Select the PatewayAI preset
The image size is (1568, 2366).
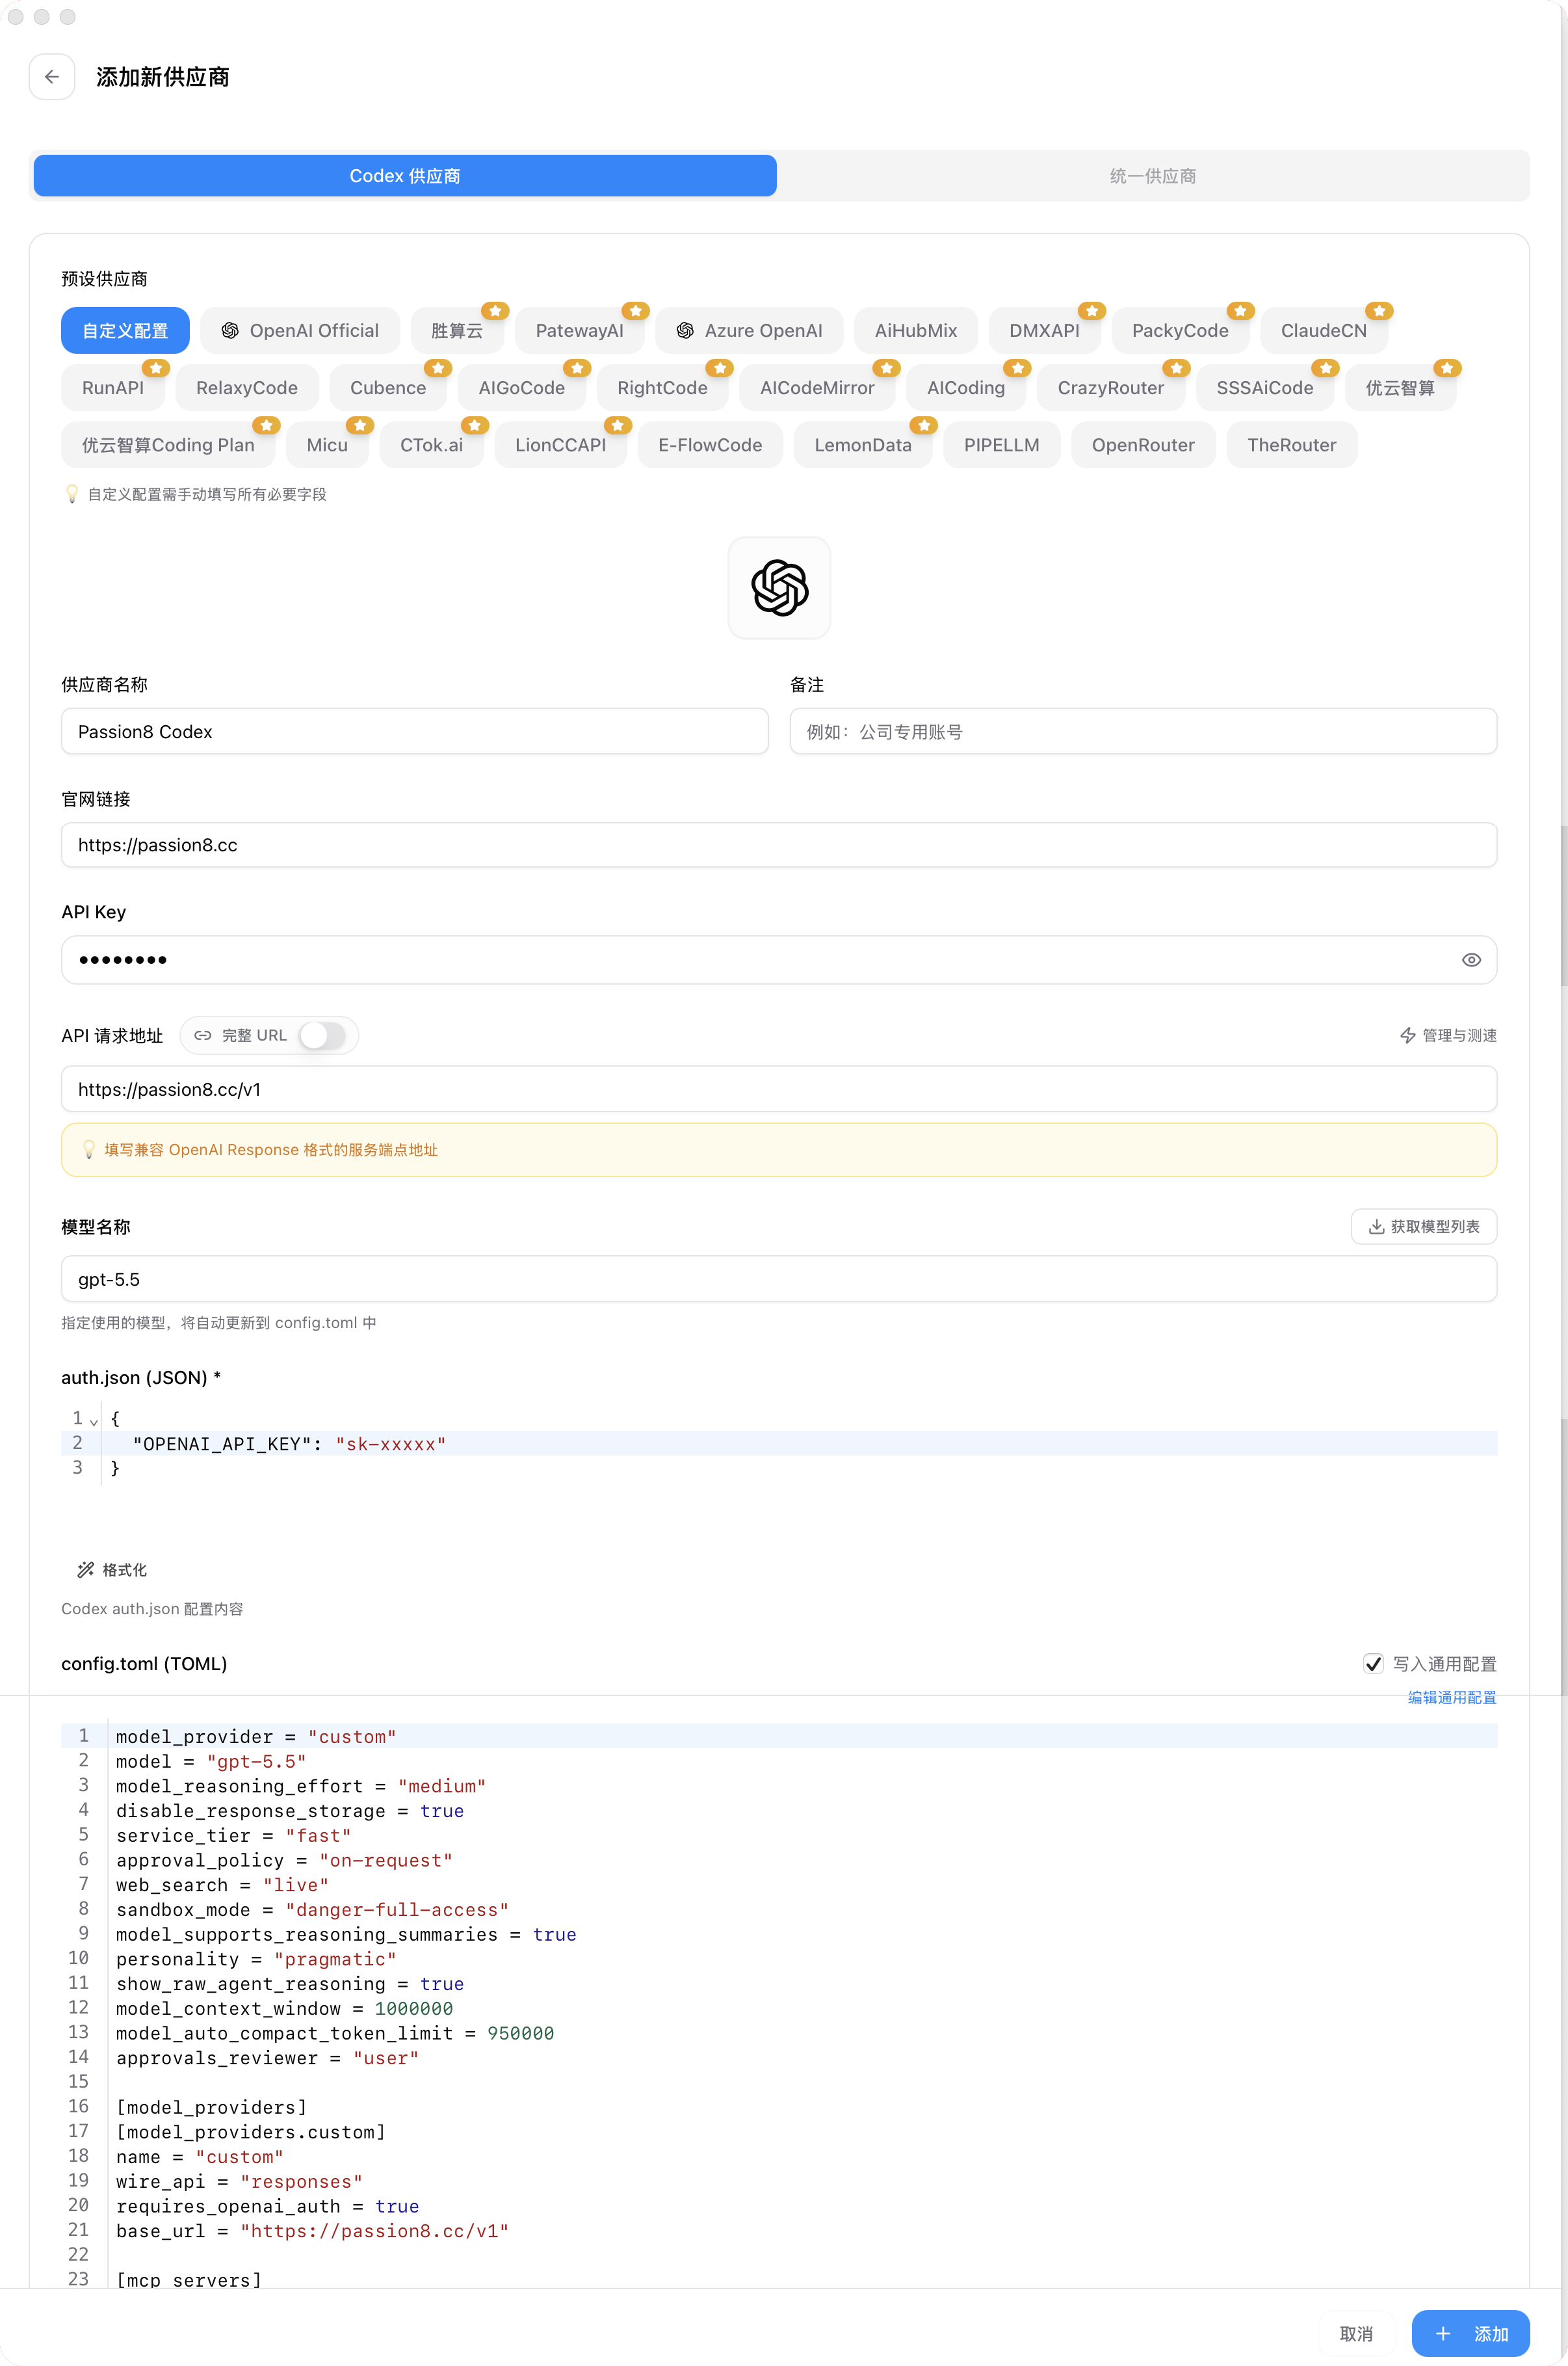click(579, 330)
